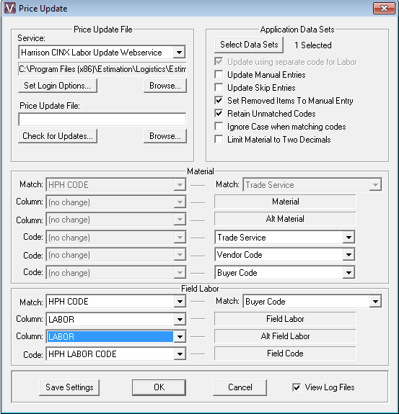Enable Ignore Case when matching codes

219,127
